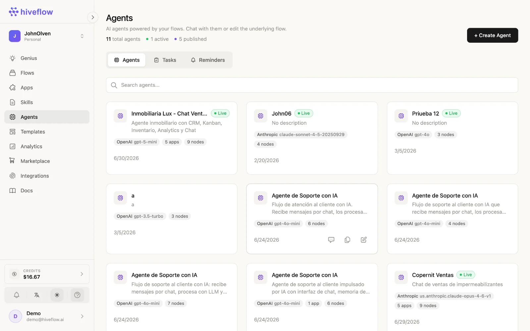Open Analytics in the sidebar

pos(47,146)
